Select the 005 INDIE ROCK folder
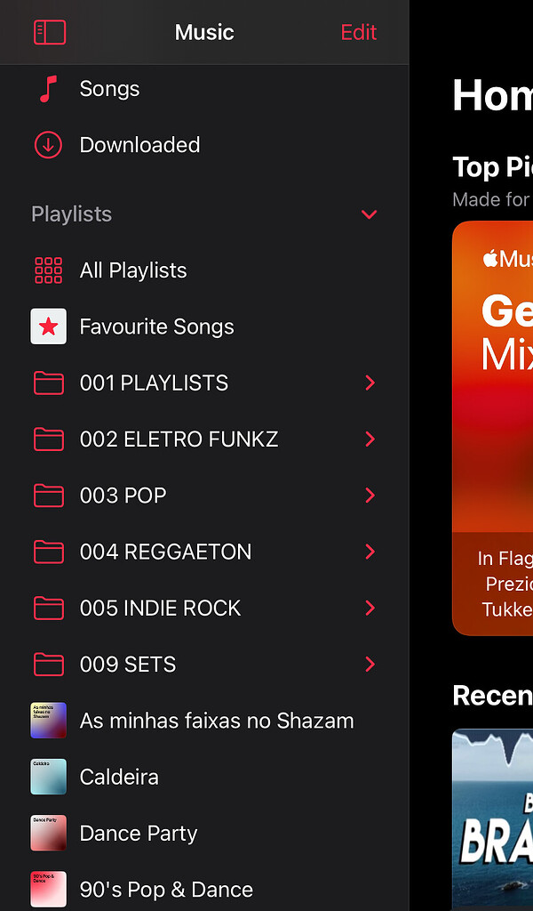The image size is (533, 911). pos(160,608)
